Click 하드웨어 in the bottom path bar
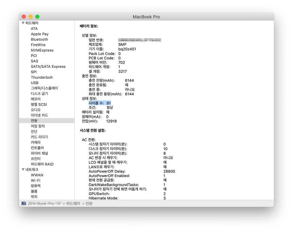 [73, 203]
